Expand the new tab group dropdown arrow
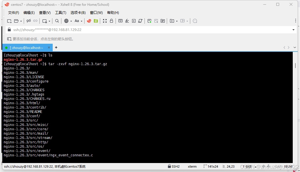Viewport: 300px width, 172px height. pyautogui.click(x=177, y=21)
